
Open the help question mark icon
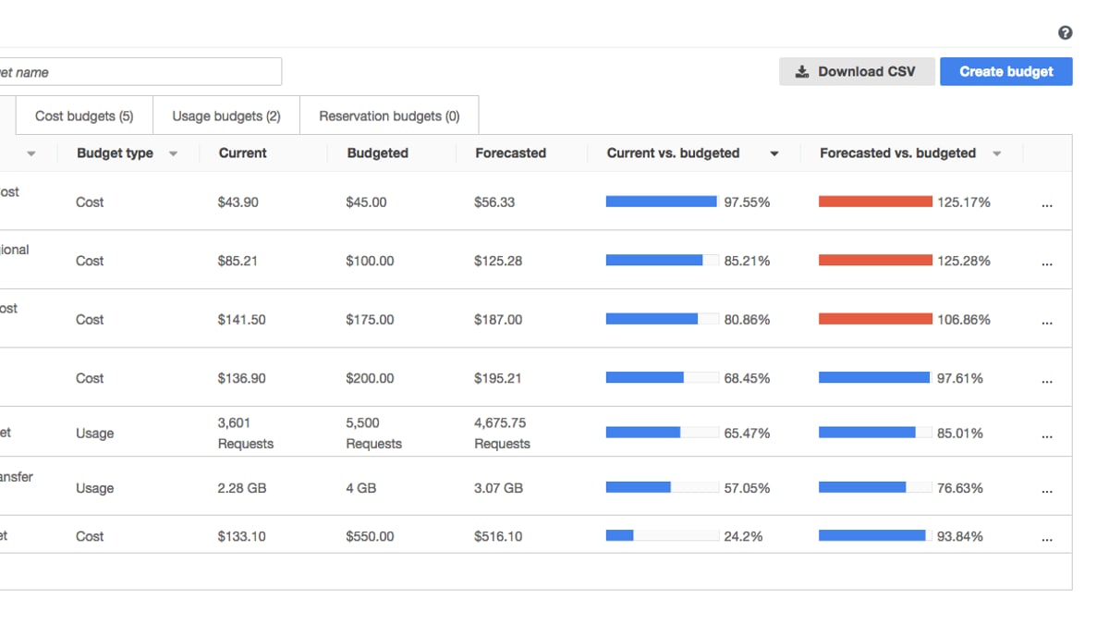click(x=1066, y=33)
